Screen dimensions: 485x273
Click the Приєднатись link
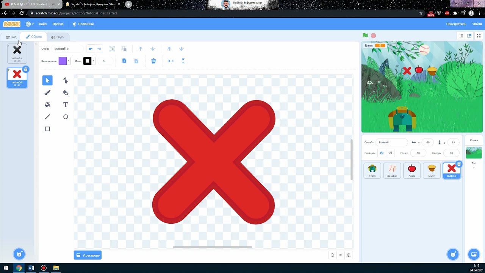coord(456,24)
